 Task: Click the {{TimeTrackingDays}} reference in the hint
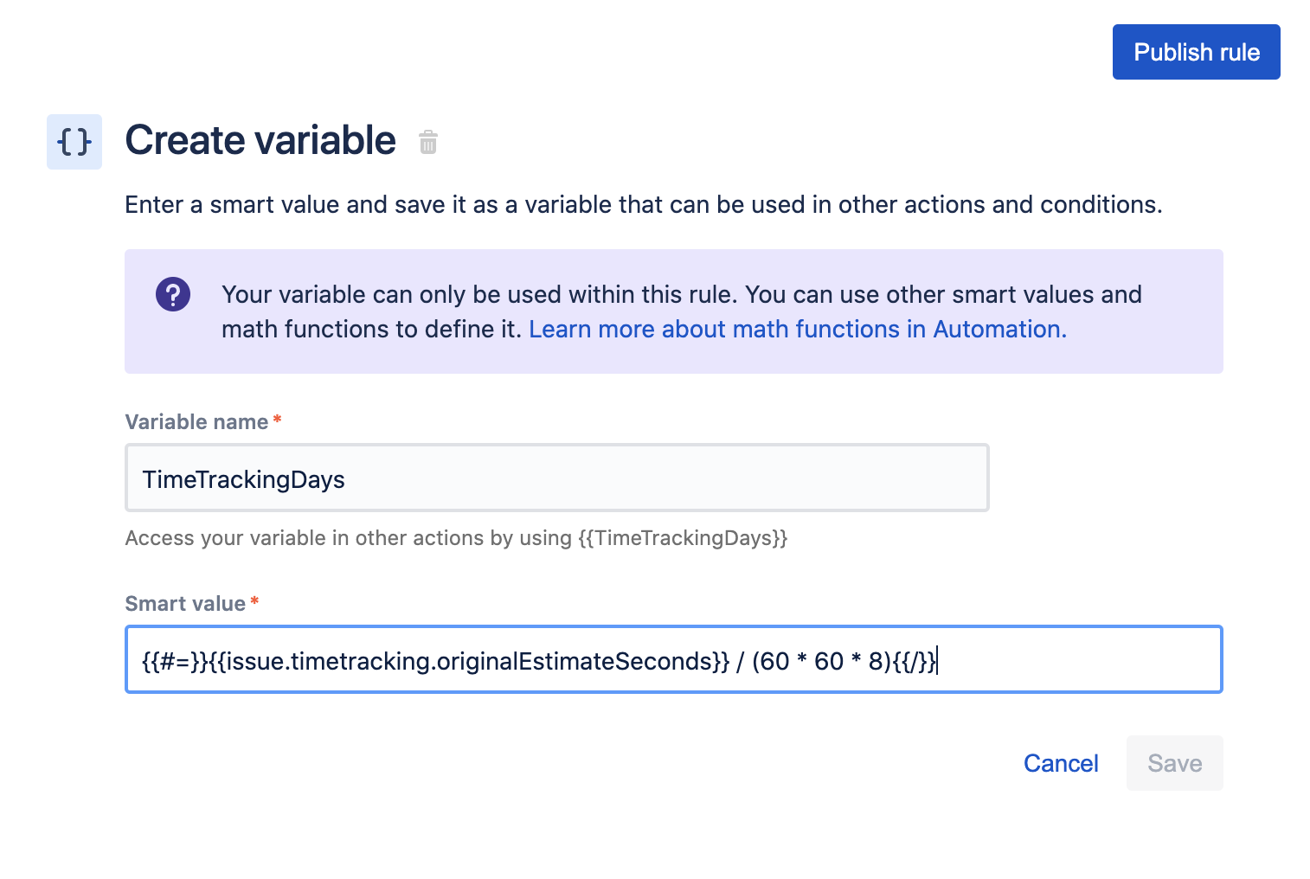[683, 538]
